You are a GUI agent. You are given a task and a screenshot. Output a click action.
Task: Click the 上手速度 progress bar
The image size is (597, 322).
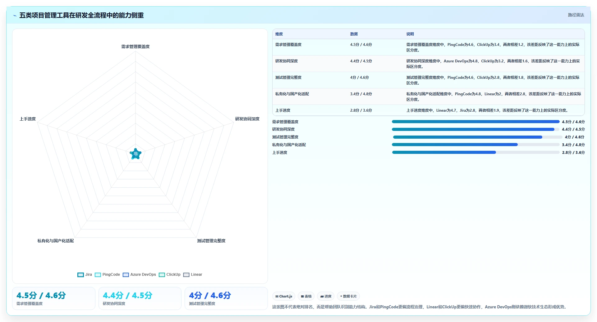pyautogui.click(x=475, y=152)
